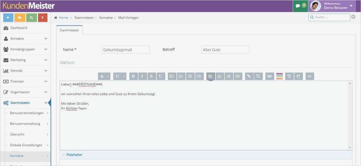This screenshot has height=166, width=361.
Task: Apply italic formatting to mail text
Action: pos(142,76)
